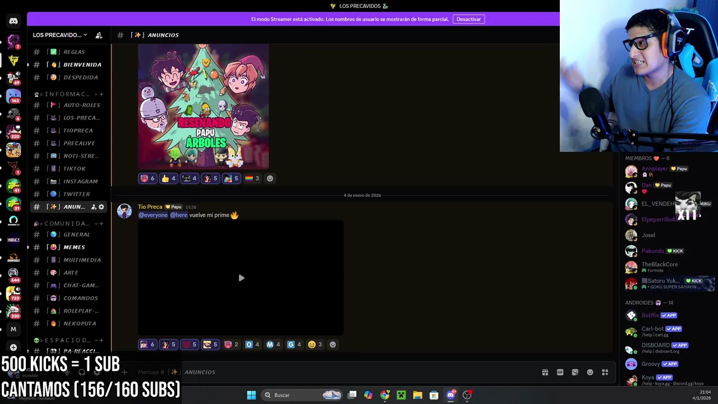Open the AUTO-ROLES channel
This screenshot has height=404, width=718.
pyautogui.click(x=67, y=105)
